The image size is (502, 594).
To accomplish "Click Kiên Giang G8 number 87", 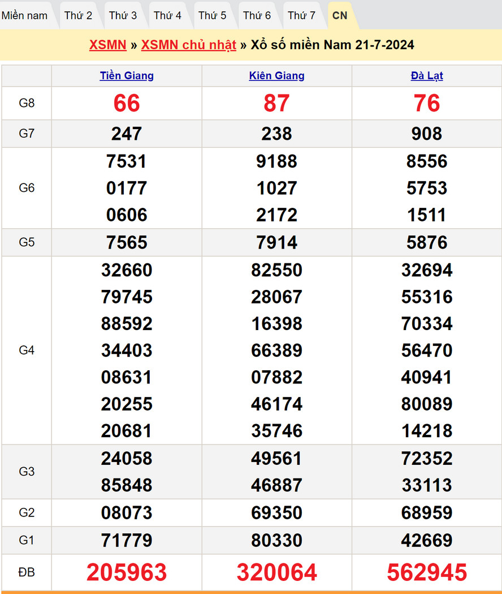I will [x=276, y=103].
